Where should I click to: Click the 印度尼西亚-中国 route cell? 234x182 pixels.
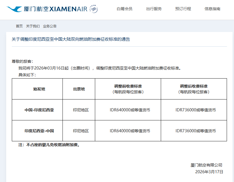[x=39, y=131]
